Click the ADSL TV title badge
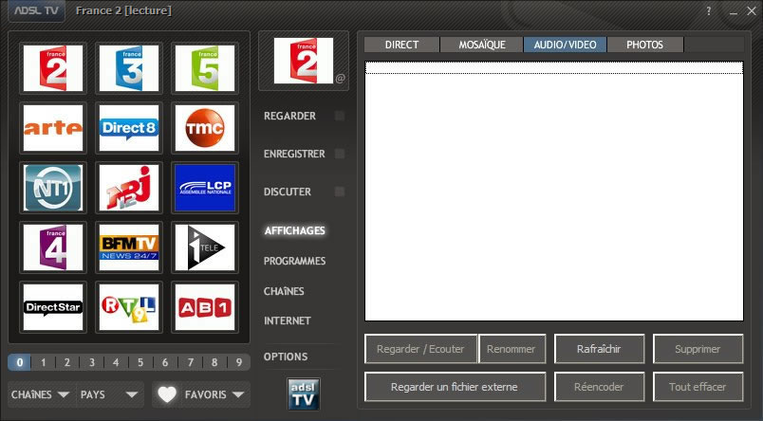763x421 pixels. (36, 10)
